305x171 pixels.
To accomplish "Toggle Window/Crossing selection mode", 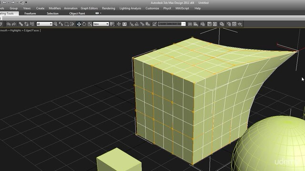I will pos(72,24).
